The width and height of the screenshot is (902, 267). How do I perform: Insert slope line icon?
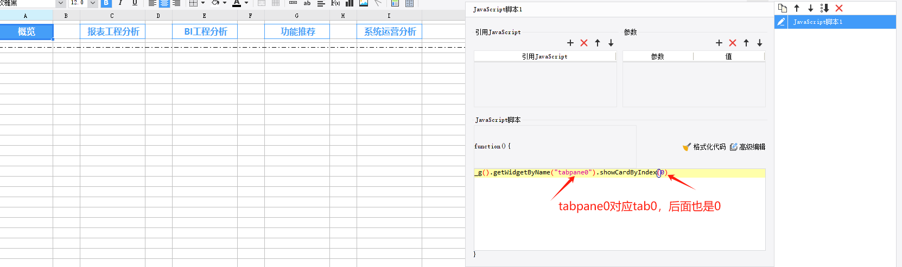click(378, 3)
